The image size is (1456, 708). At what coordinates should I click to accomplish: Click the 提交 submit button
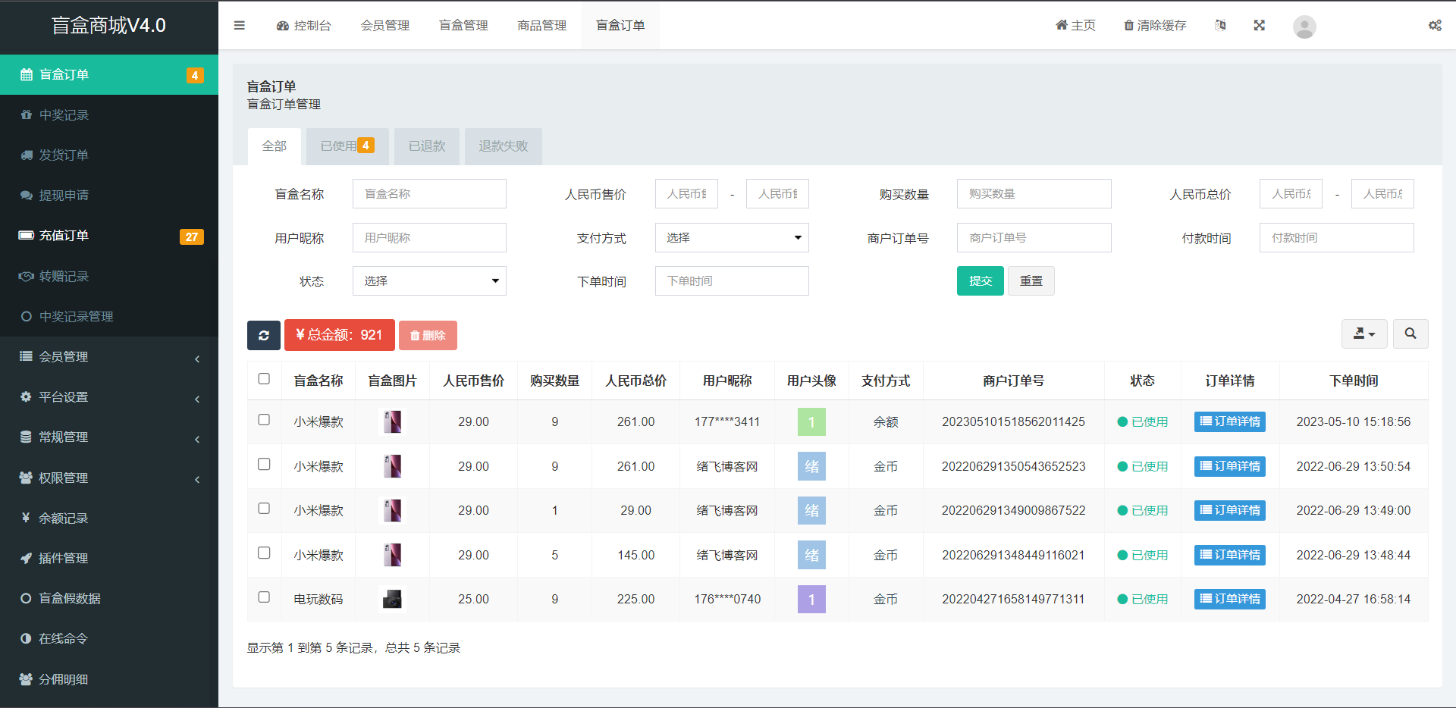click(980, 280)
